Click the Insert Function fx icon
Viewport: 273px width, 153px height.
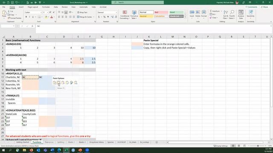[x=32, y=26]
